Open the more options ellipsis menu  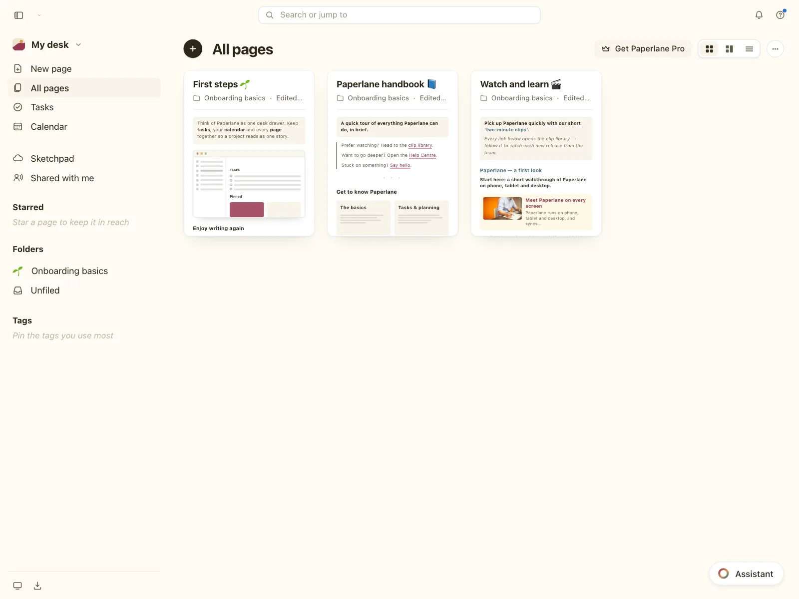775,49
